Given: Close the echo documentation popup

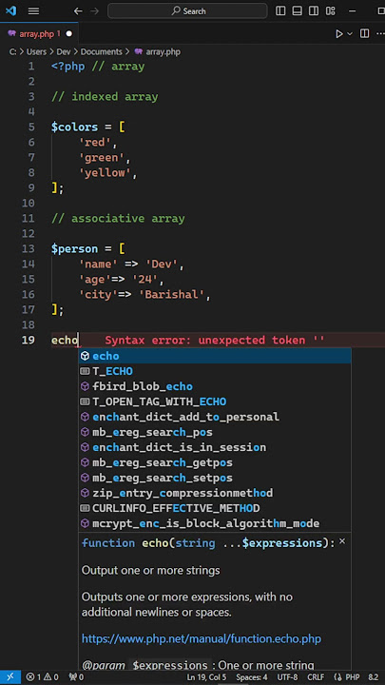Looking at the screenshot, I should (x=342, y=541).
